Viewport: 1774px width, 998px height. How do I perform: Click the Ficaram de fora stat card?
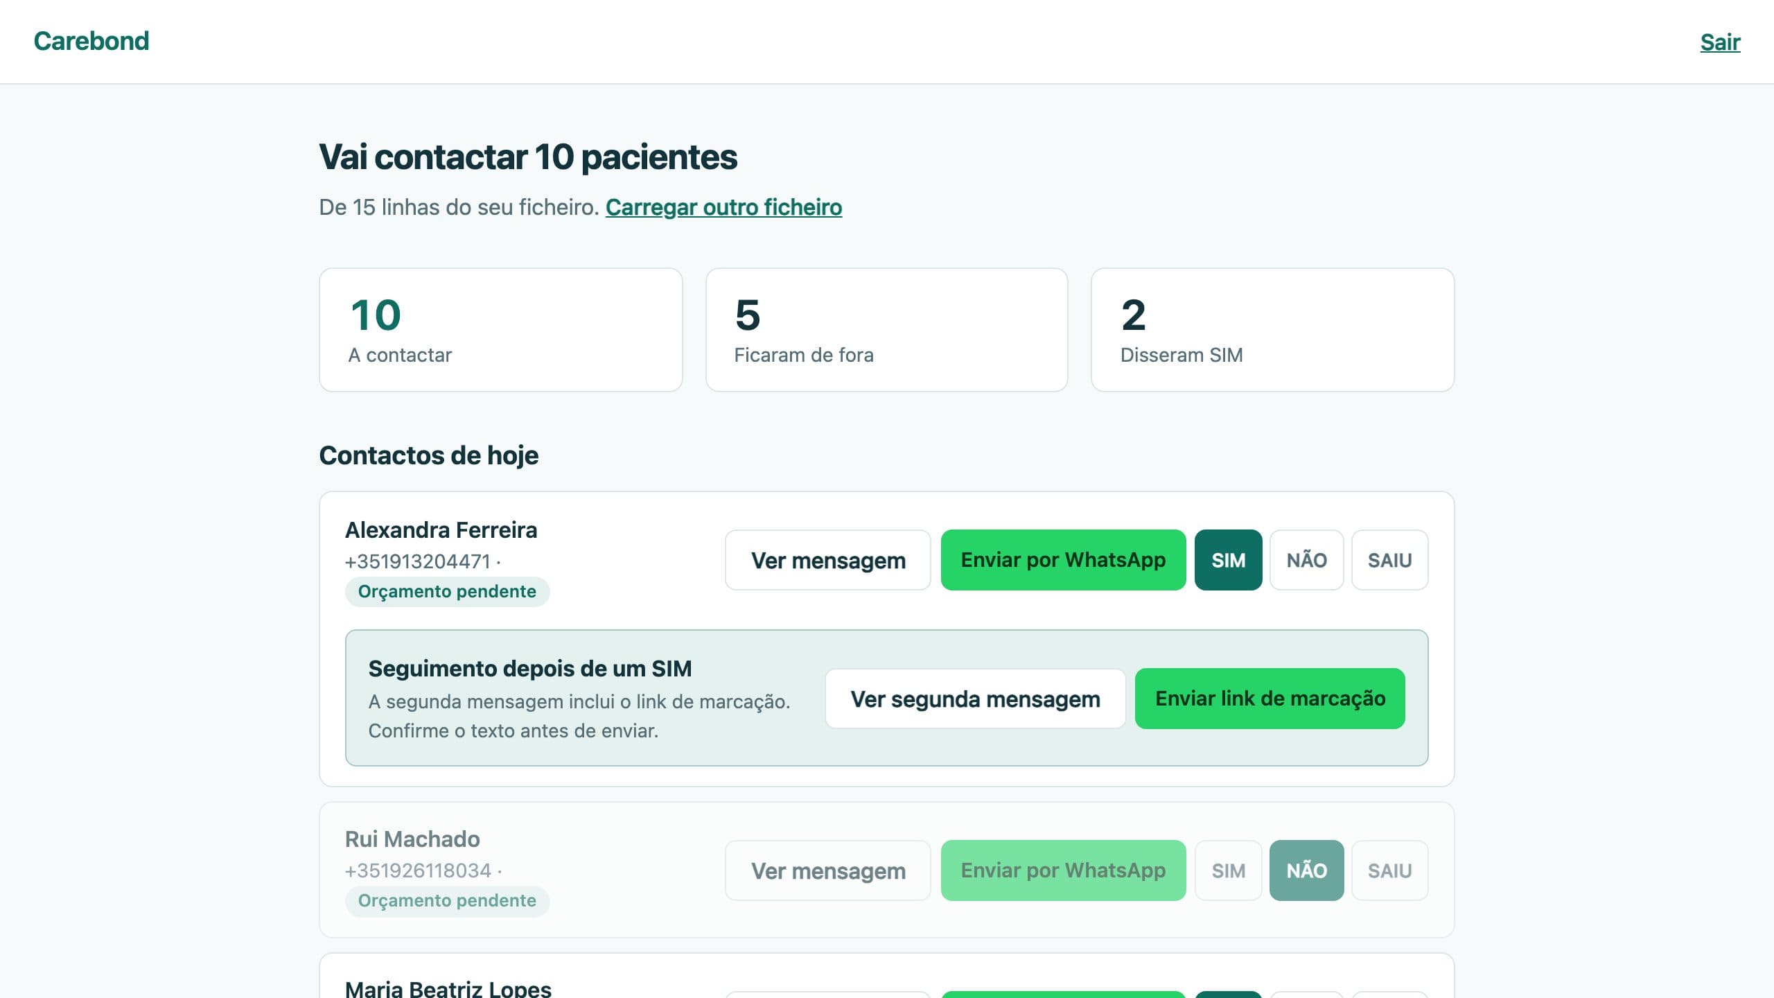886,330
